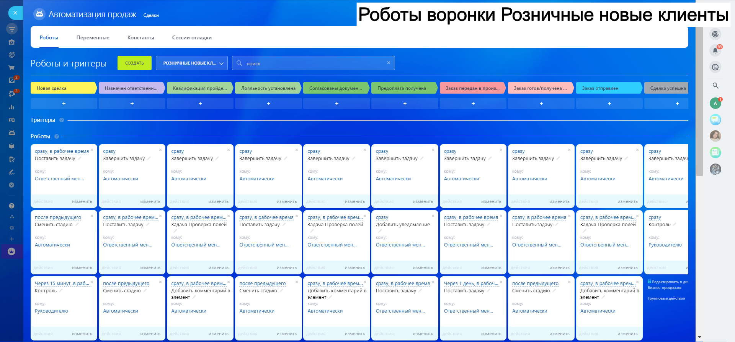Open the РОЗНИЧНЫЕ НОВЫЕ КЛ... funnel dropdown
The height and width of the screenshot is (342, 735).
pos(192,63)
